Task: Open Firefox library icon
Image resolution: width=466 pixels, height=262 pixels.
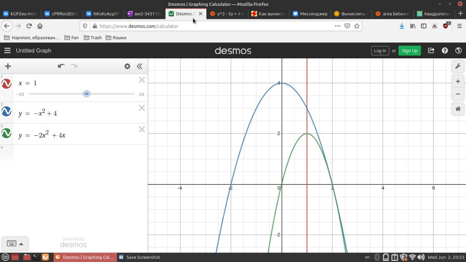Action: pos(413,26)
